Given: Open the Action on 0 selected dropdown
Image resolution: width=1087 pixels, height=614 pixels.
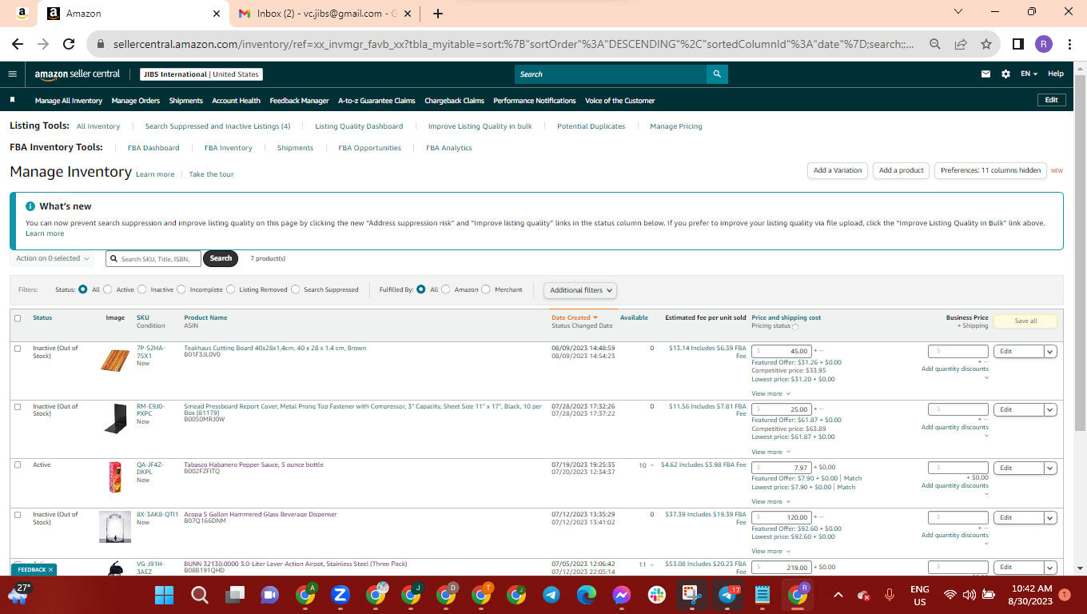Looking at the screenshot, I should [x=53, y=258].
